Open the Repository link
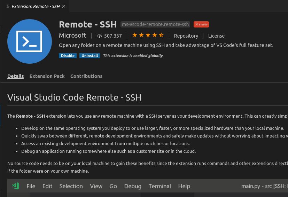This screenshot has width=288, height=197. coord(186,36)
